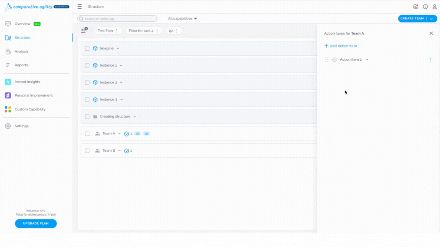Click the Team B people icon
440x247 pixels.
(x=97, y=151)
